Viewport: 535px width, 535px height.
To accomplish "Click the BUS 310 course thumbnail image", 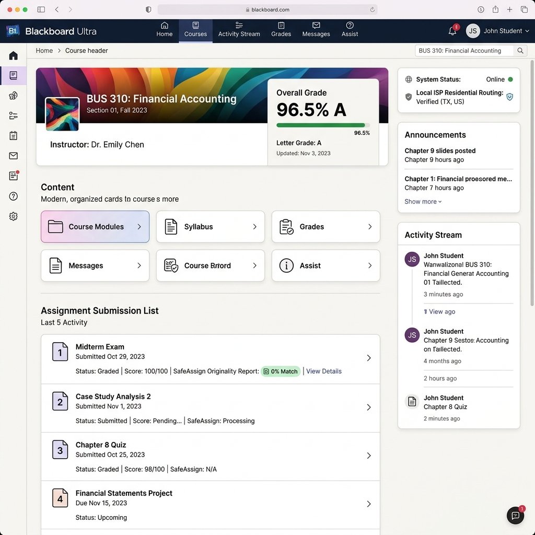I will (63, 114).
